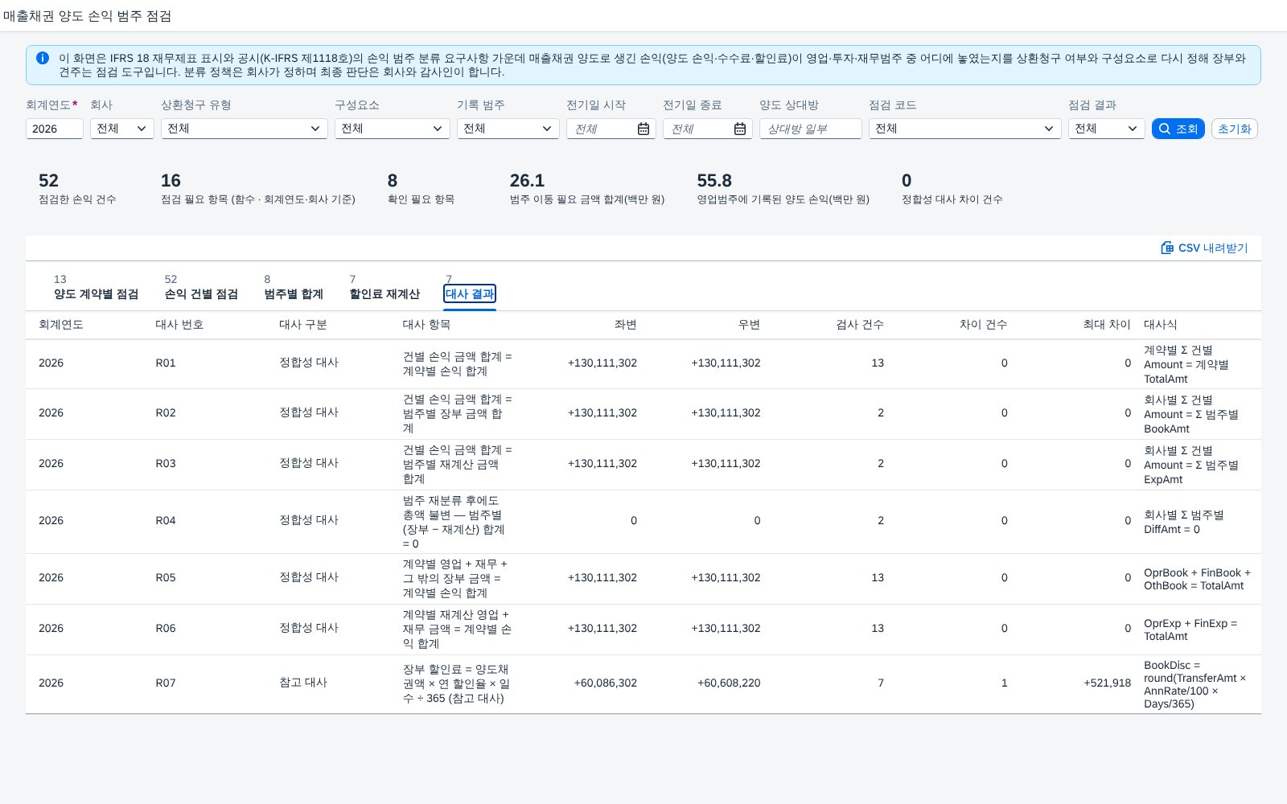Image resolution: width=1287 pixels, height=804 pixels.
Task: Click the blue info icon in the notice banner
Action: click(43, 58)
